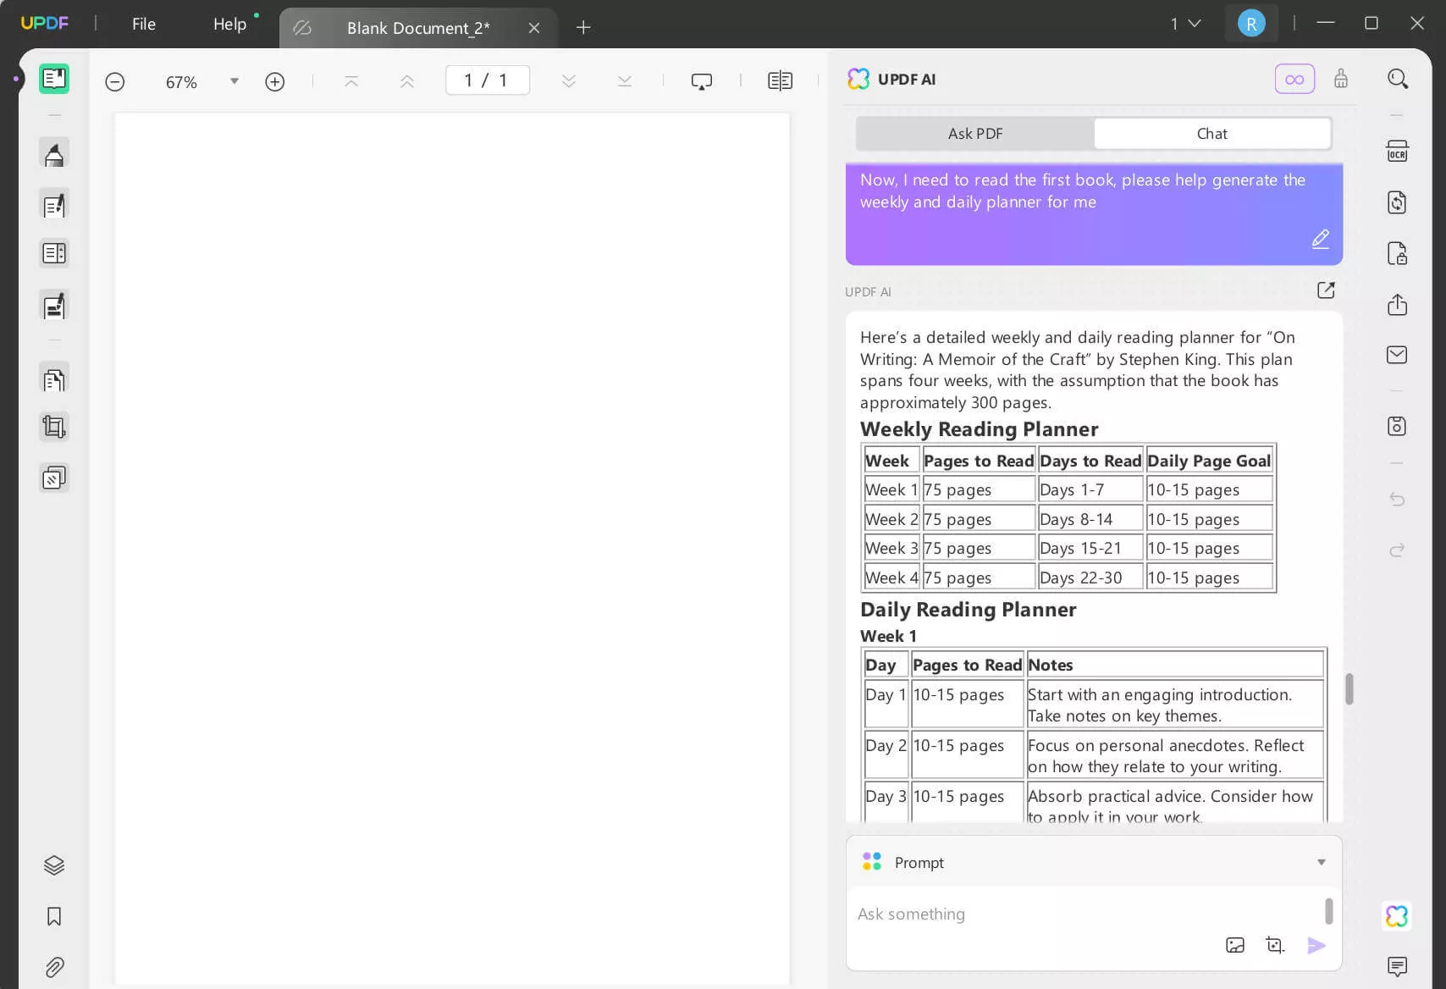Image resolution: width=1446 pixels, height=989 pixels.
Task: Switch to the Ask PDF tab
Action: tap(975, 134)
